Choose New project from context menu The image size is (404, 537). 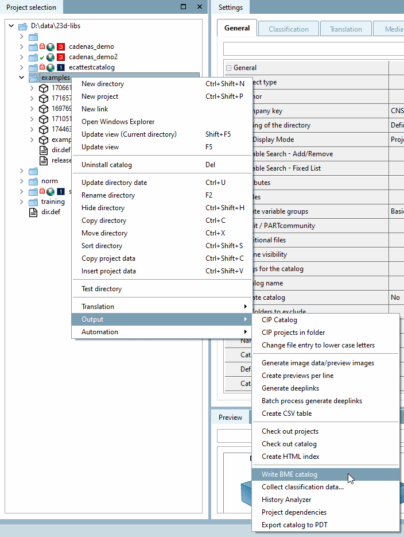161,96
